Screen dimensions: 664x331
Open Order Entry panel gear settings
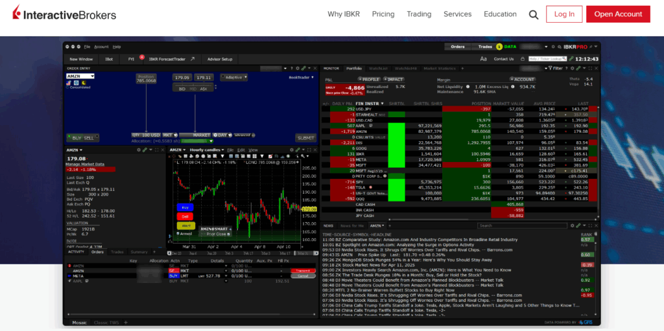pyautogui.click(x=298, y=68)
